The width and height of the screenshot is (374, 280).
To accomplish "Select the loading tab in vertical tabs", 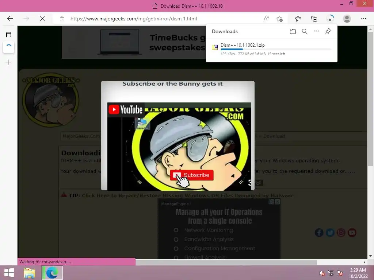I will click(9, 47).
